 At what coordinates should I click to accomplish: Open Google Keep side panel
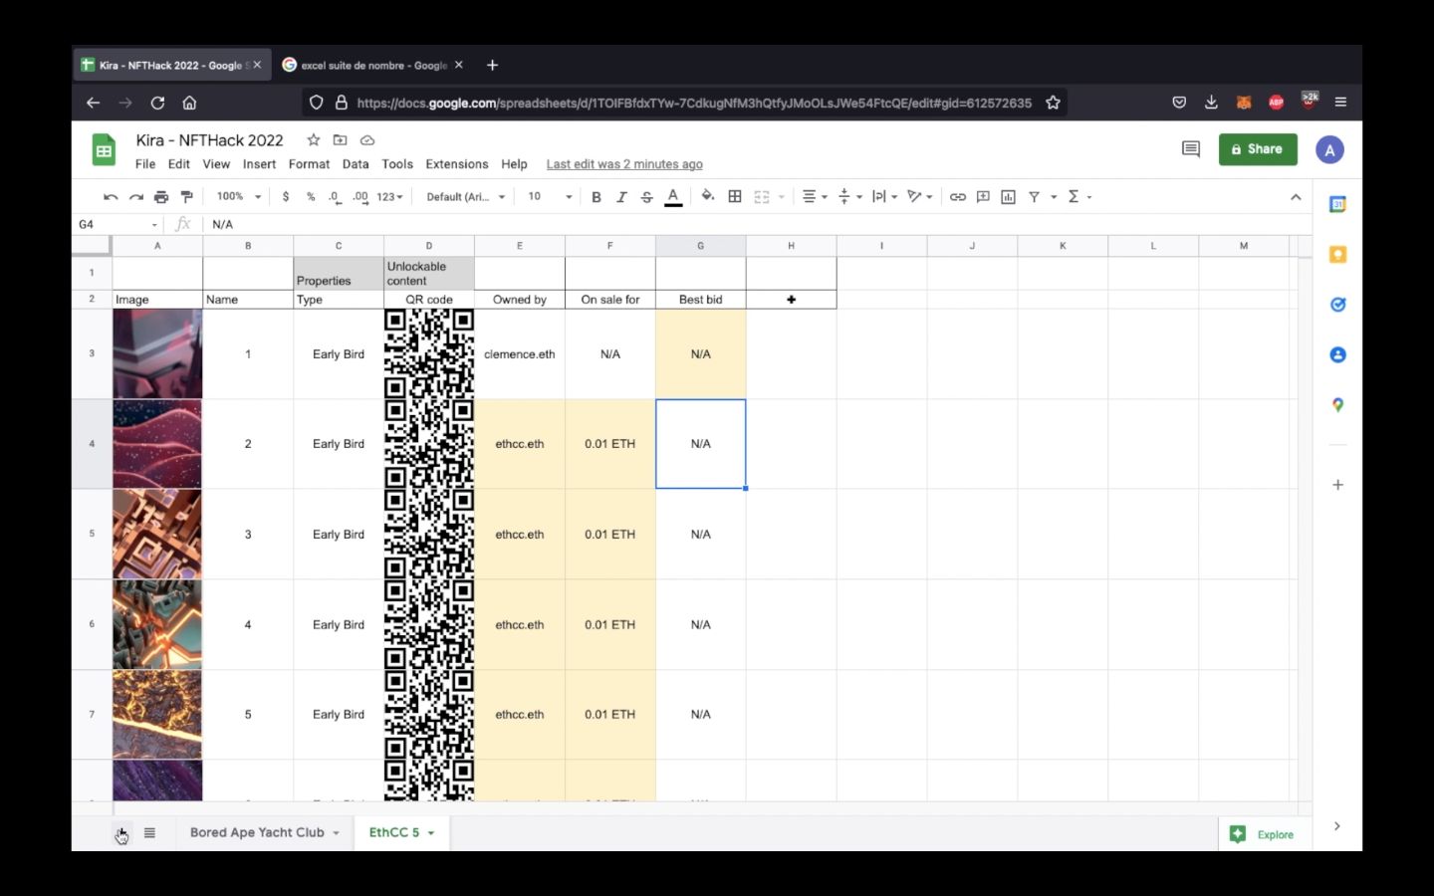(1337, 255)
